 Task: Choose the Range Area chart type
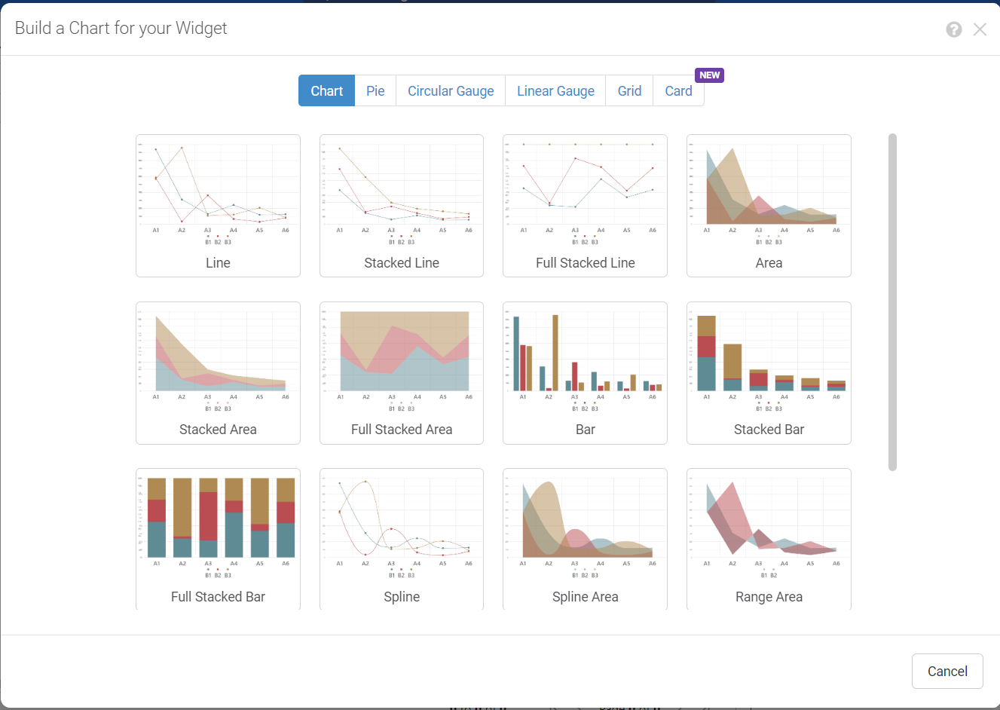click(x=769, y=538)
